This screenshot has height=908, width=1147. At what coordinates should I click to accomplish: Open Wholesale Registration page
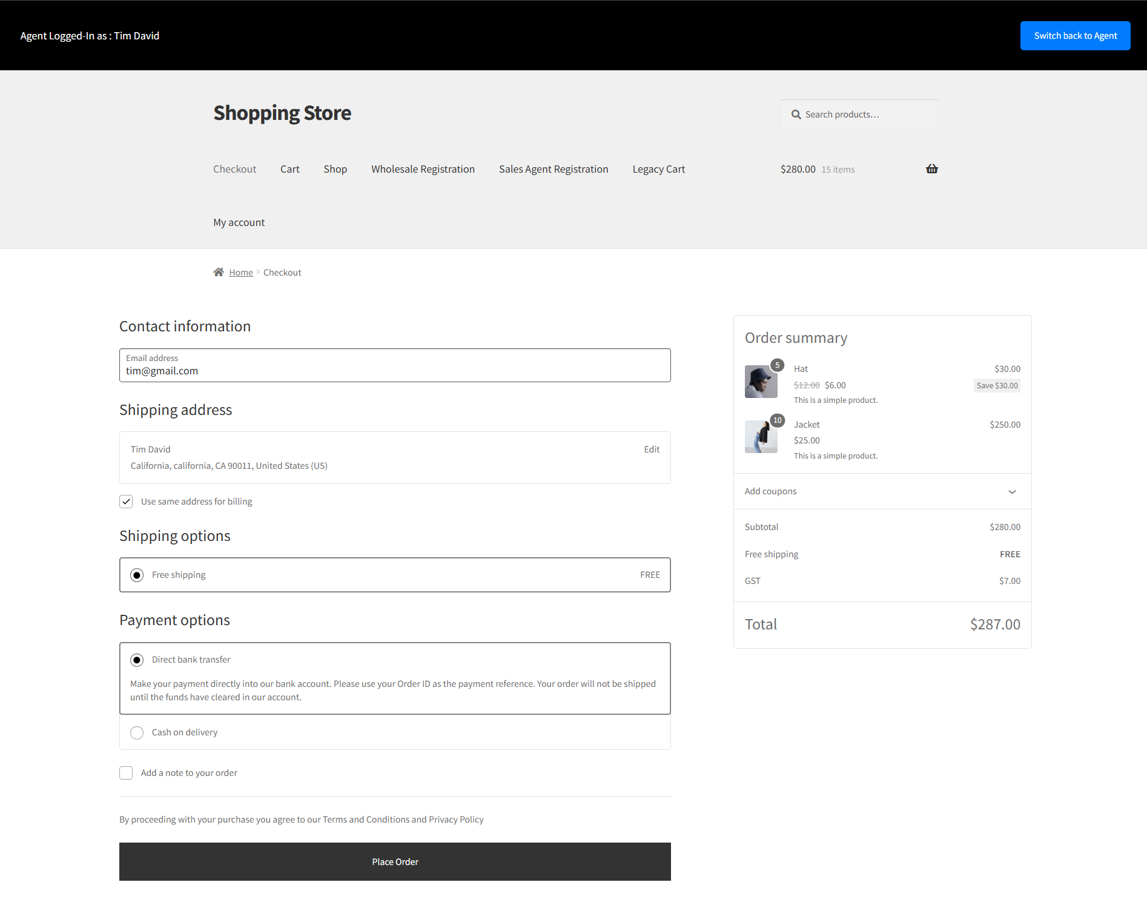coord(423,169)
